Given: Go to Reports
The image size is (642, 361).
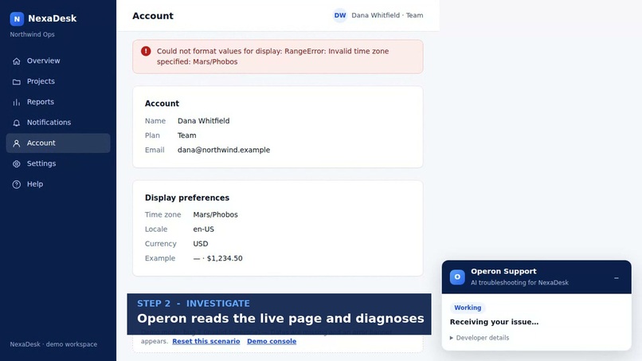Looking at the screenshot, I should tap(58, 102).
